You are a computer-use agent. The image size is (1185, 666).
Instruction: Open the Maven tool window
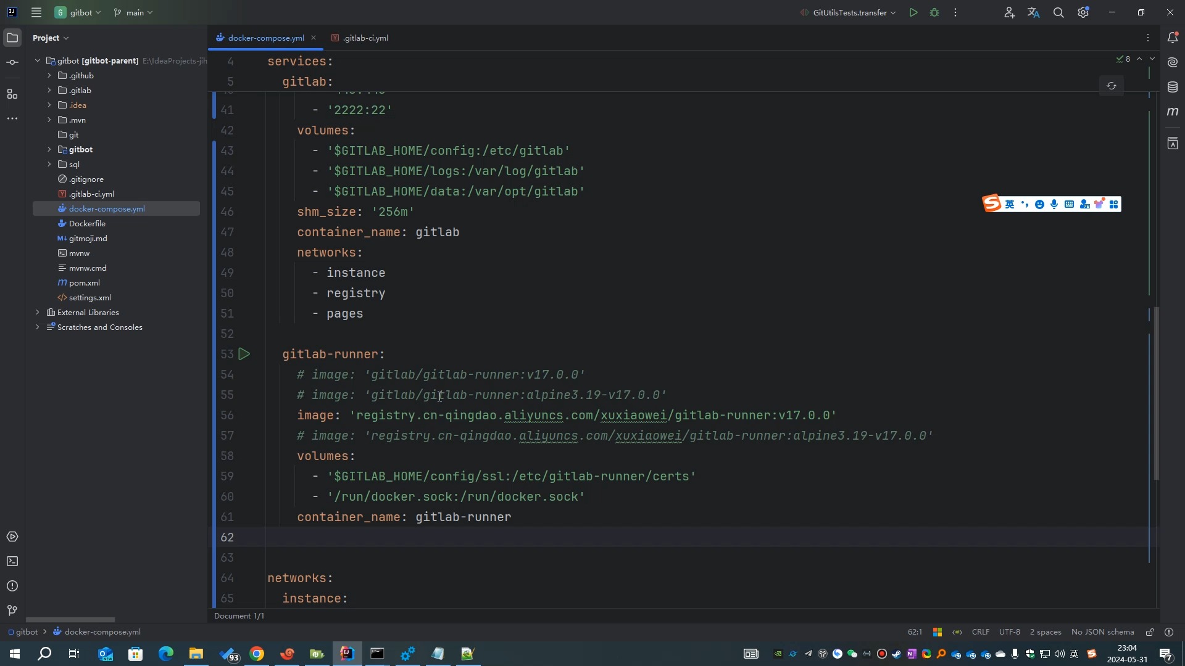click(x=1173, y=112)
